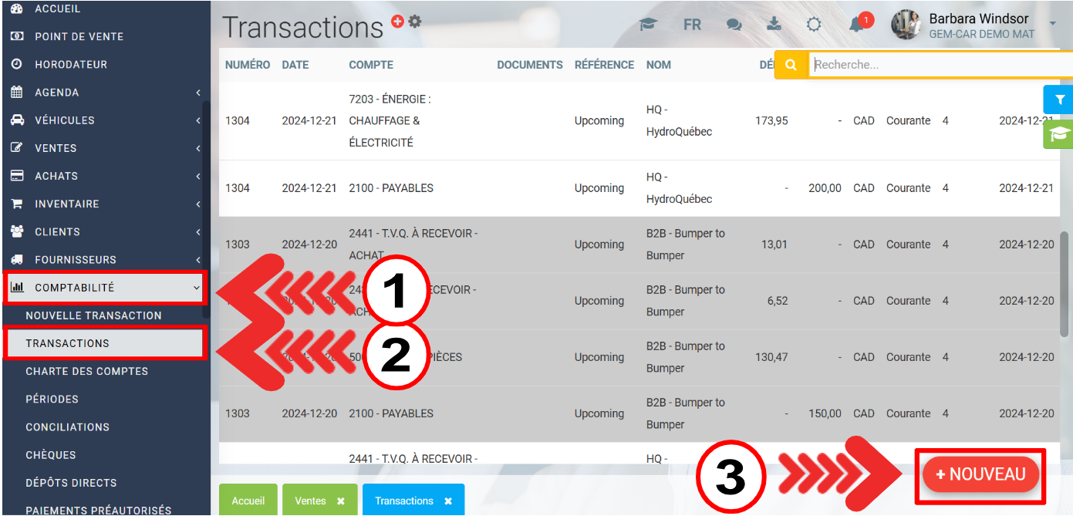The width and height of the screenshot is (1073, 516).
Task: Open Charte des comptes in sidebar
Action: click(87, 371)
